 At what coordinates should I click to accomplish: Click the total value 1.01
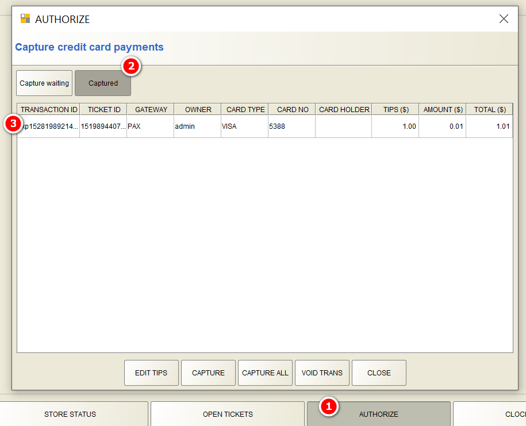pos(489,126)
